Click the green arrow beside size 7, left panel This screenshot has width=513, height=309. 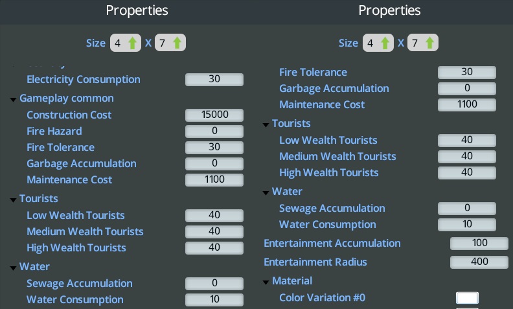[177, 43]
